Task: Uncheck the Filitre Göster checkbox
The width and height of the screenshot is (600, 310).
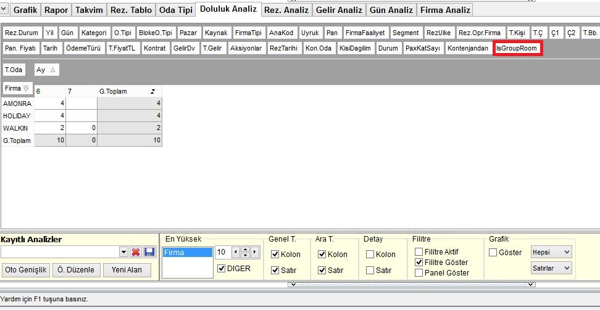Action: [x=419, y=262]
